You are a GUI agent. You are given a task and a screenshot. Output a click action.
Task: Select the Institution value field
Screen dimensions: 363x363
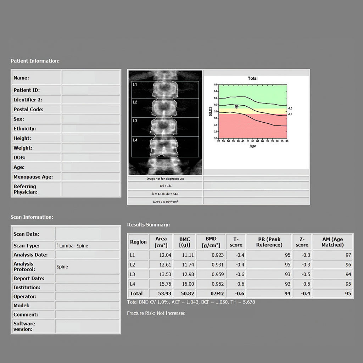pyautogui.click(x=87, y=287)
